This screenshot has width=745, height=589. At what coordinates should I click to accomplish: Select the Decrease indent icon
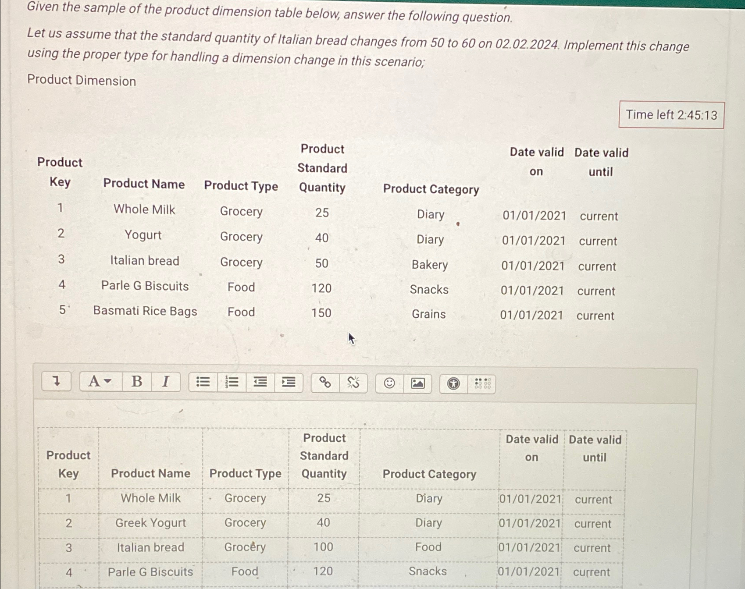coord(260,383)
